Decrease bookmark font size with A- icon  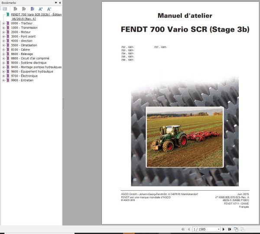pyautogui.click(x=49, y=9)
